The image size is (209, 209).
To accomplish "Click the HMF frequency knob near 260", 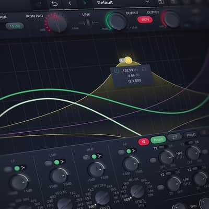I will tap(102, 198).
